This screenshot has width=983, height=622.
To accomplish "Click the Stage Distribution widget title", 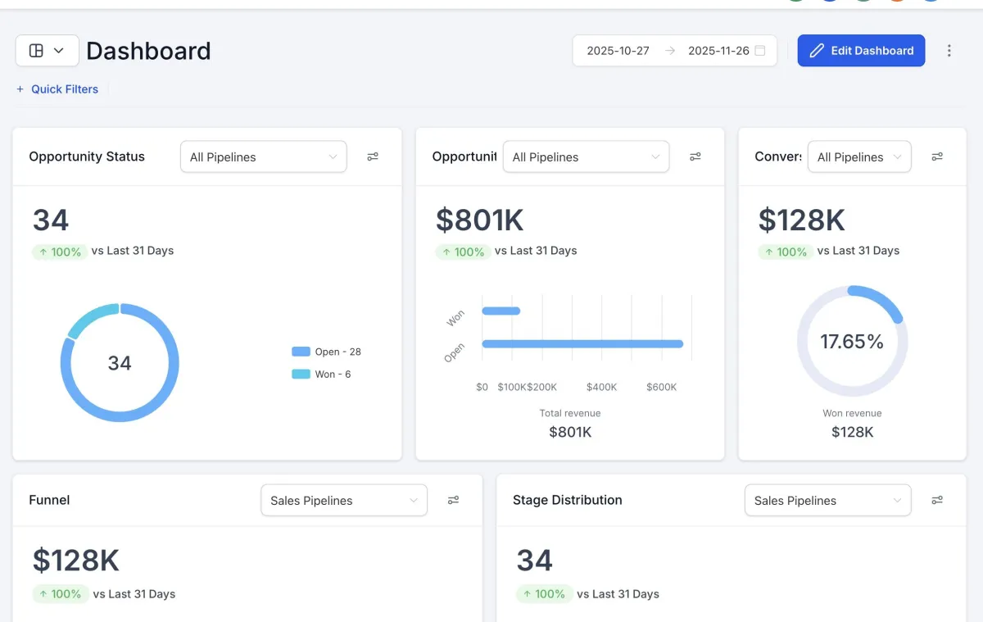I will 568,500.
